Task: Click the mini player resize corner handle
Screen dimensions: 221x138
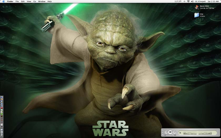Action: click(219, 135)
